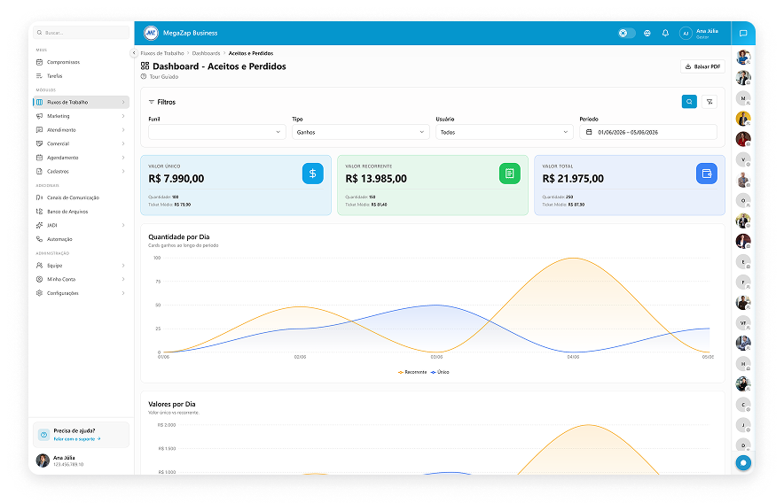Click the Canais de Comunicação icon

40,197
